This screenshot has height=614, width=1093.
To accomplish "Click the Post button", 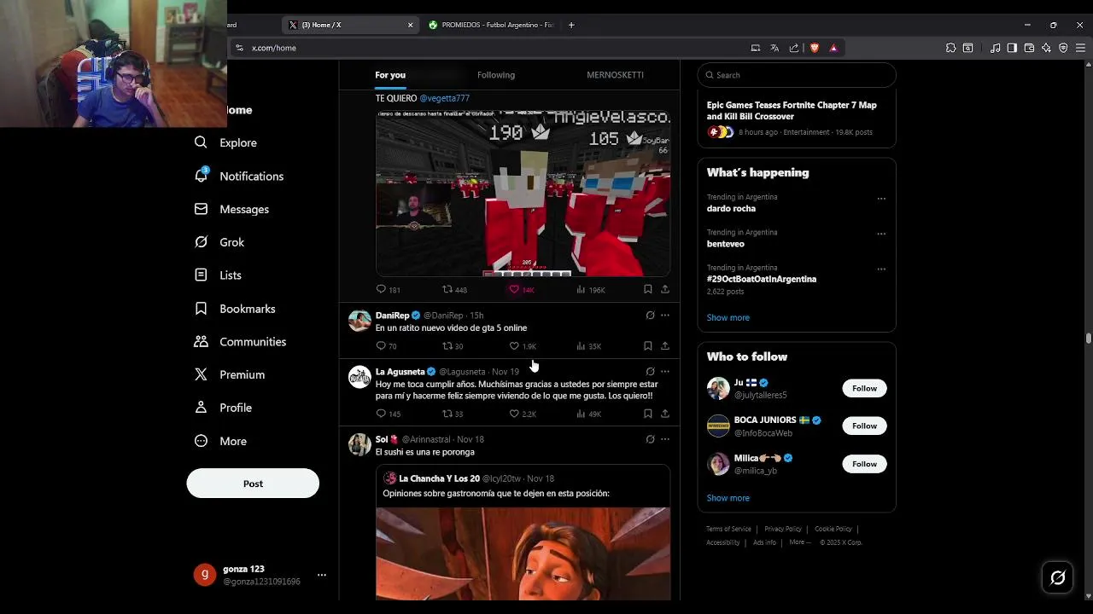I will click(253, 484).
